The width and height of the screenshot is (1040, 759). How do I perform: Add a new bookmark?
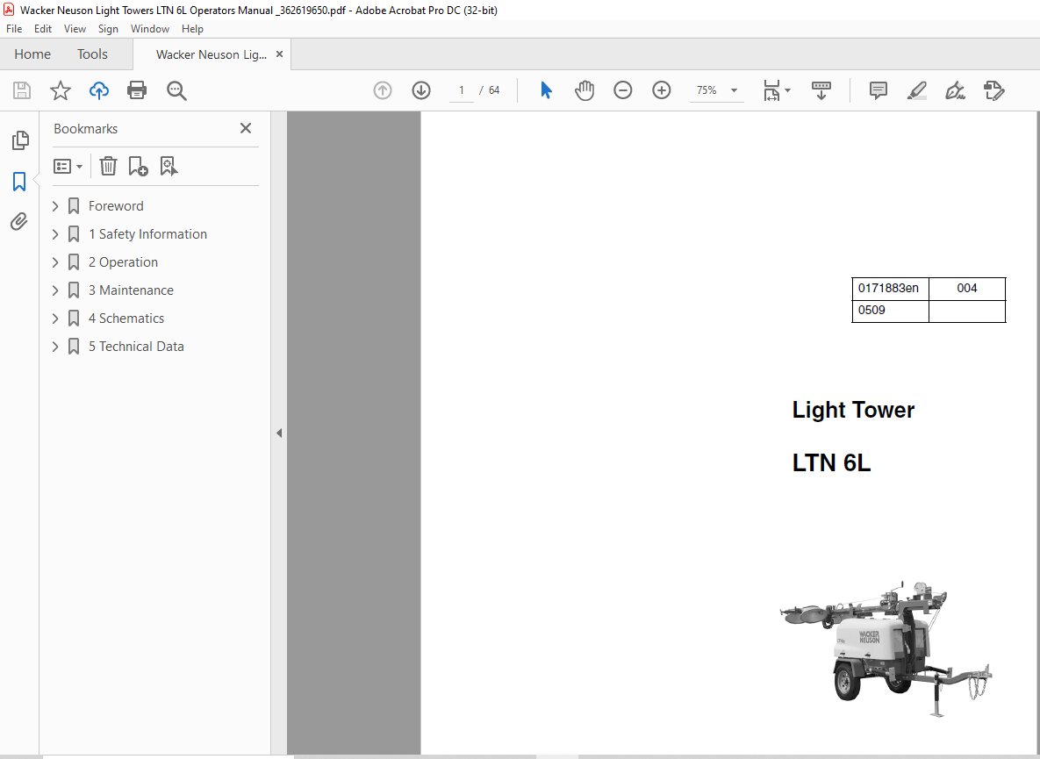coord(138,166)
